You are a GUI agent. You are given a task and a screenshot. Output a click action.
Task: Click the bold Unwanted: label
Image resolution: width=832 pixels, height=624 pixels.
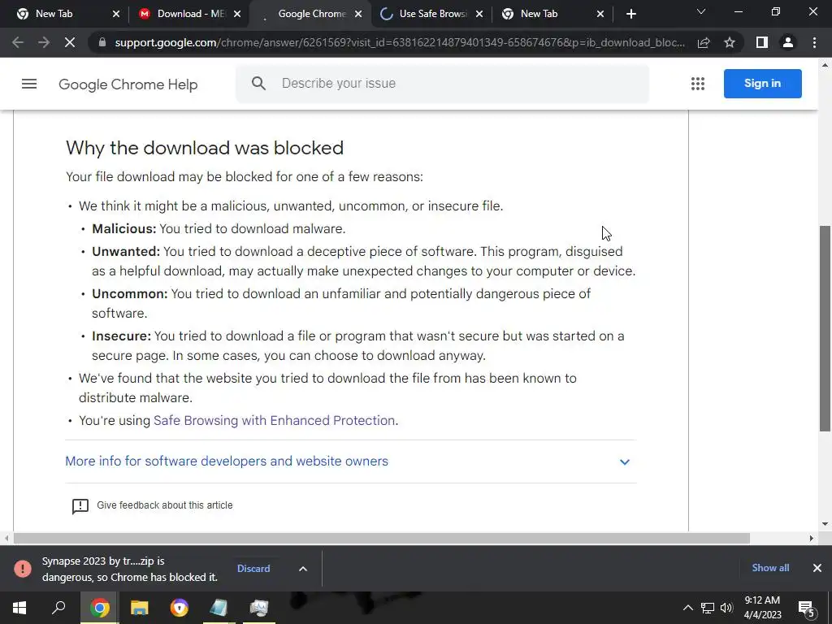pos(126,252)
